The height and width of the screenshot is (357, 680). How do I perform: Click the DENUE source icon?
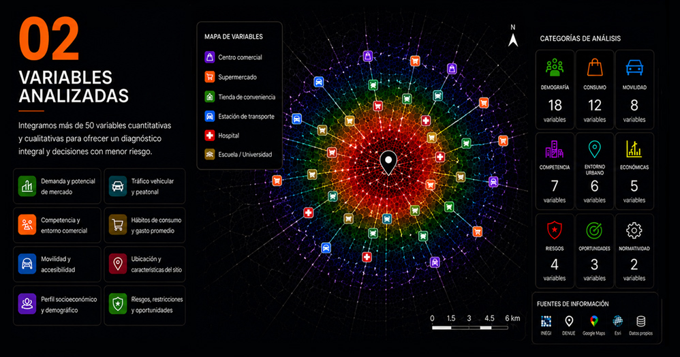pos(569,322)
